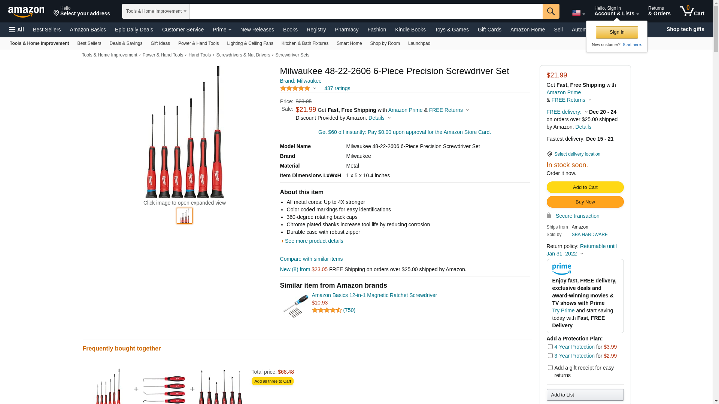Select the screwdriver set thumbnail image
719x404 pixels.
pyautogui.click(x=184, y=216)
